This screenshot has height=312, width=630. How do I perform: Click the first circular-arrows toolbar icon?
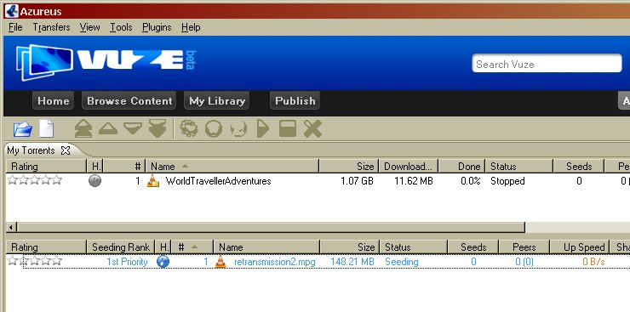click(189, 128)
